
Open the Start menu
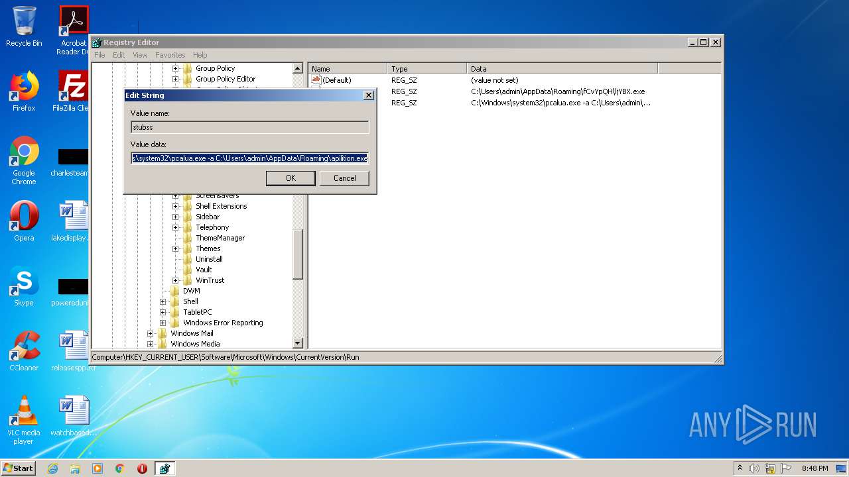[19, 468]
